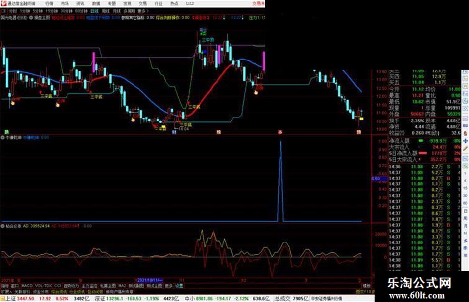Click the gear icon beside 牛赚钱坤 indicator
This screenshot has height=302, width=469.
pos(2,138)
